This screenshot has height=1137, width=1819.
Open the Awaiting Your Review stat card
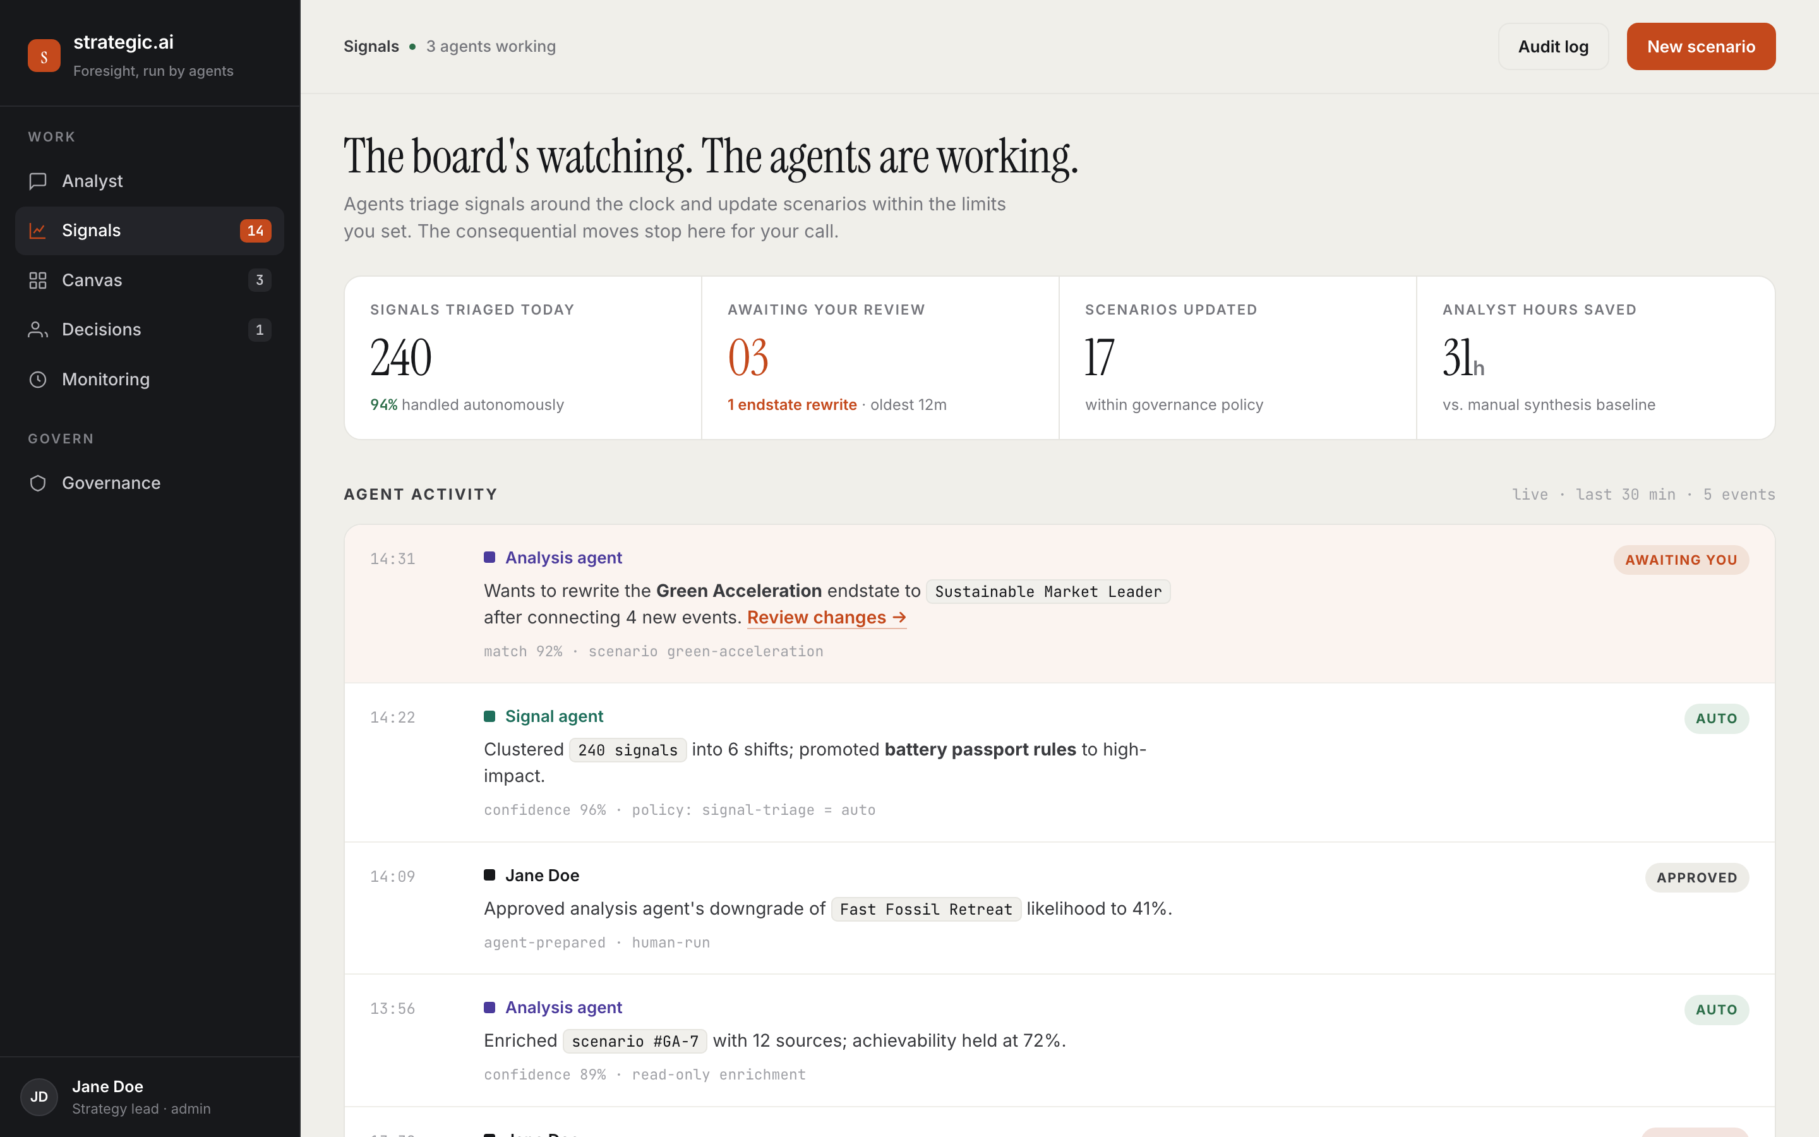880,358
